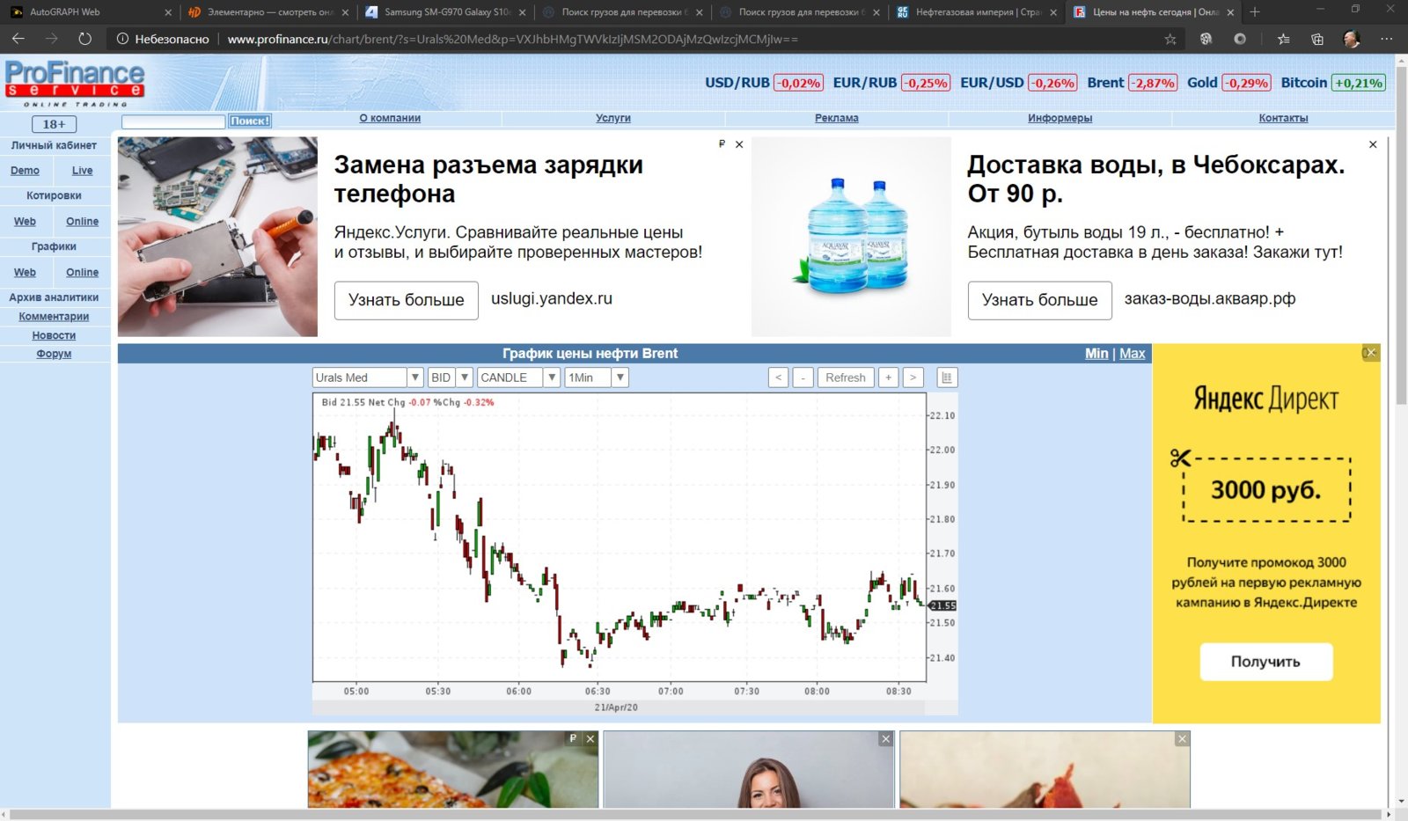The width and height of the screenshot is (1408, 821).
Task: Expand the Urals Med instrument dropdown
Action: point(414,378)
